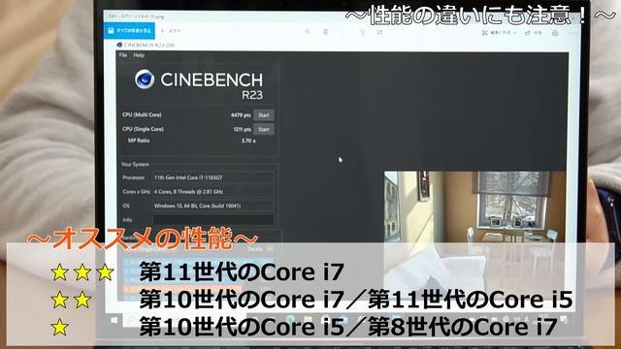The width and height of the screenshot is (621, 349).
Task: Click the 'CINEBENCH R23.200' window title text
Action: [x=148, y=46]
